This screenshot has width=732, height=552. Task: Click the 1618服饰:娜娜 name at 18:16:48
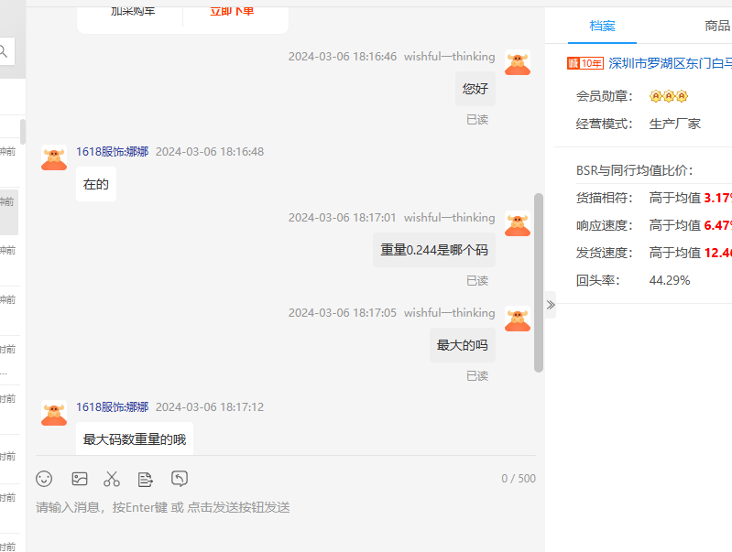(x=112, y=152)
